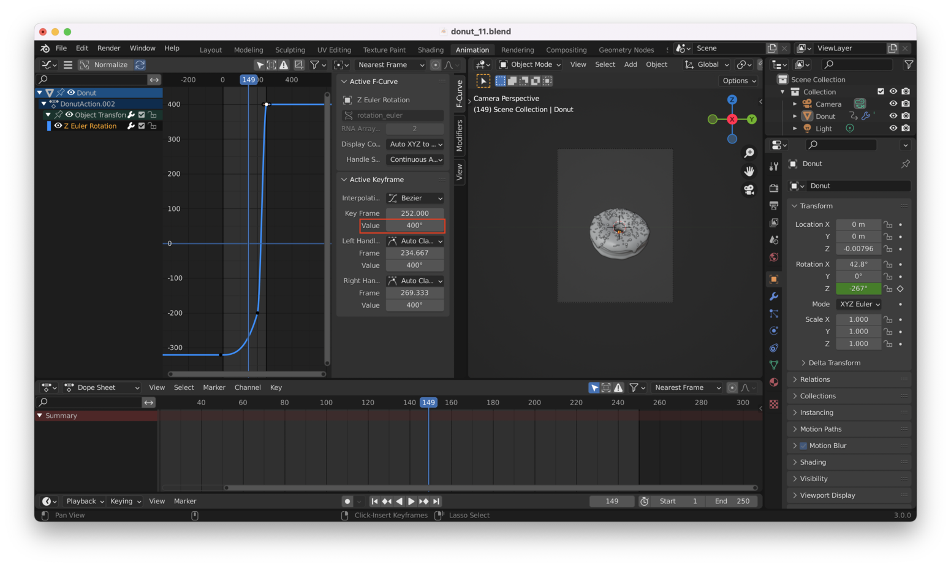Open the Render menu in the top bar
This screenshot has width=951, height=567.
109,48
